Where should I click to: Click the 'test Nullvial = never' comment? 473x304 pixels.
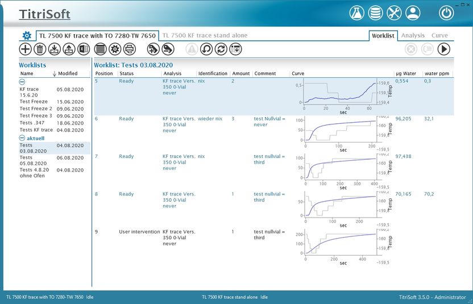coord(269,122)
